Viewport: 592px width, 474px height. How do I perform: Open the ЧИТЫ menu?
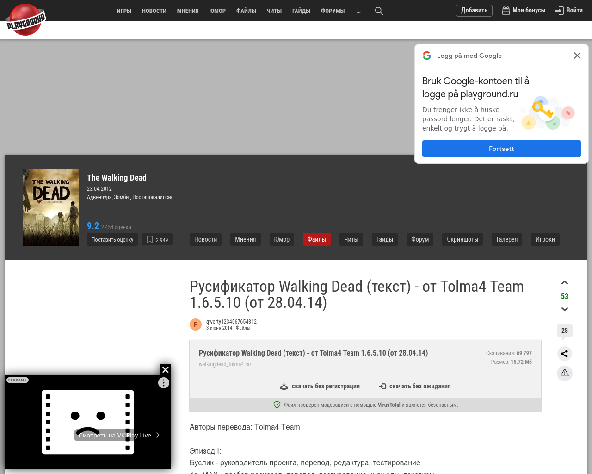(274, 11)
